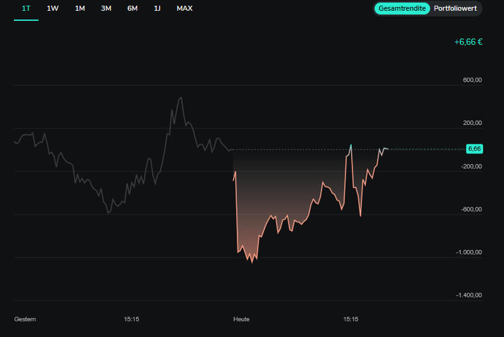Screen dimensions: 504x337
Task: Show the MAX time range
Action: (x=184, y=9)
